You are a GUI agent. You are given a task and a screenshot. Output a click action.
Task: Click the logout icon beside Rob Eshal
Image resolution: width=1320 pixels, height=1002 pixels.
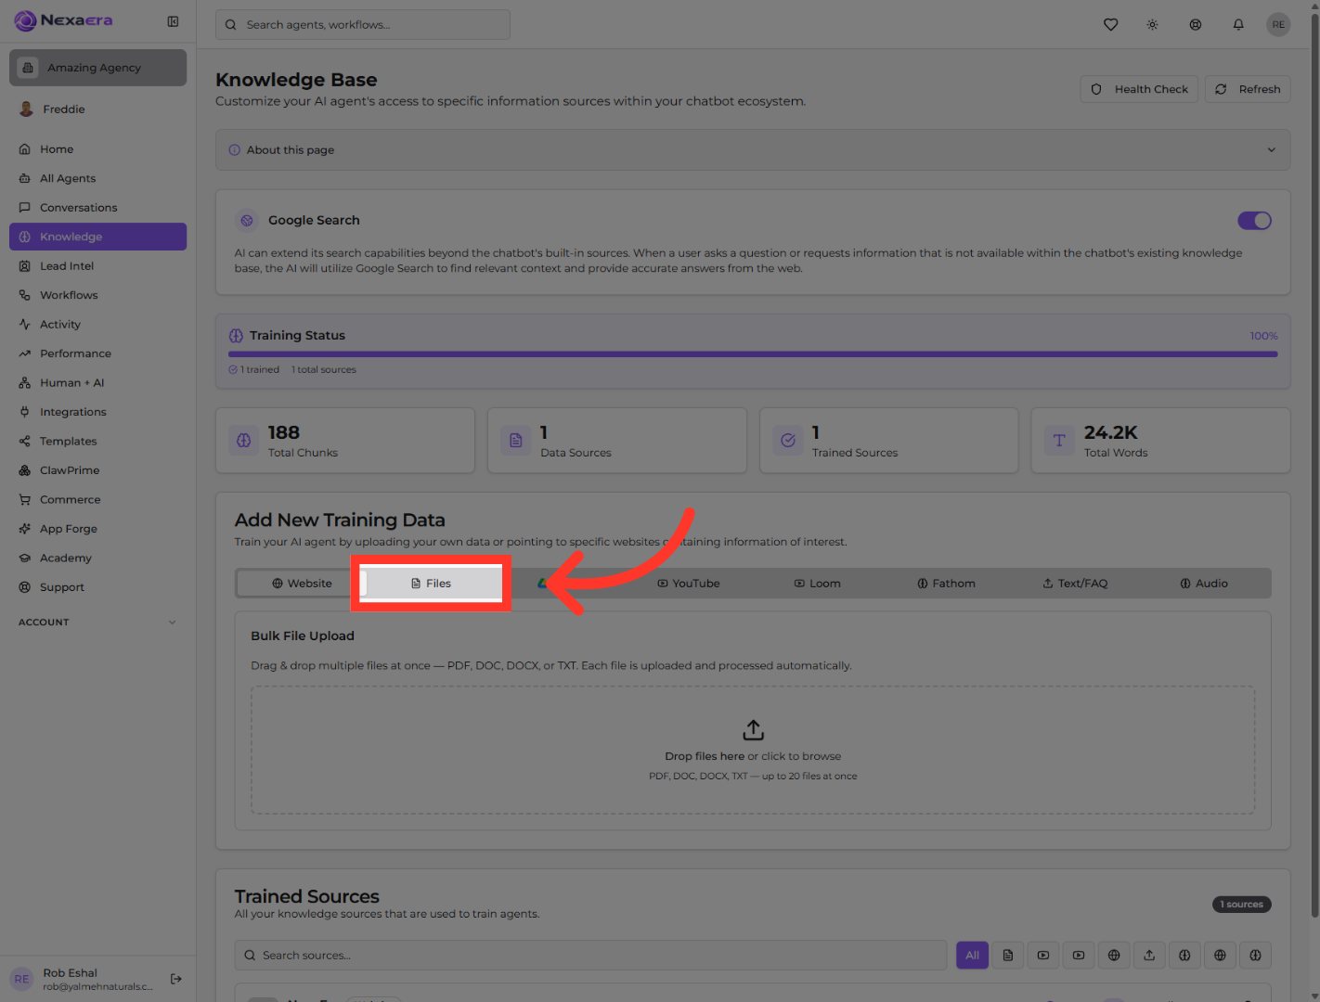click(176, 979)
